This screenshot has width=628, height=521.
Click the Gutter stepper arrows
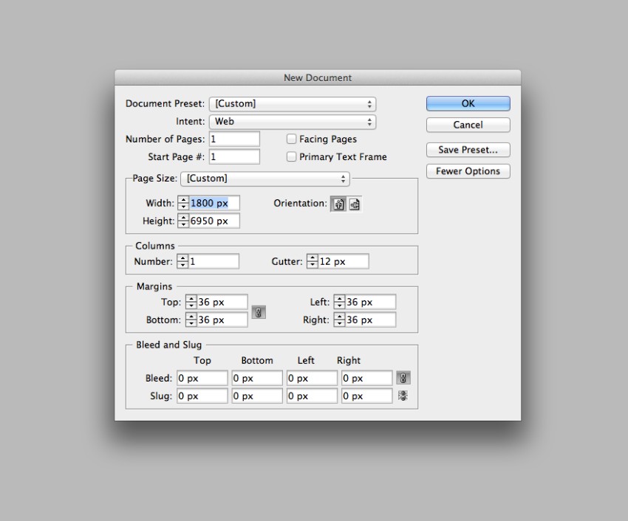pyautogui.click(x=312, y=261)
